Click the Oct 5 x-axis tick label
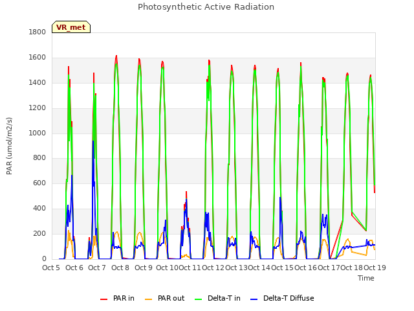The image size is (414, 311). pyautogui.click(x=51, y=268)
